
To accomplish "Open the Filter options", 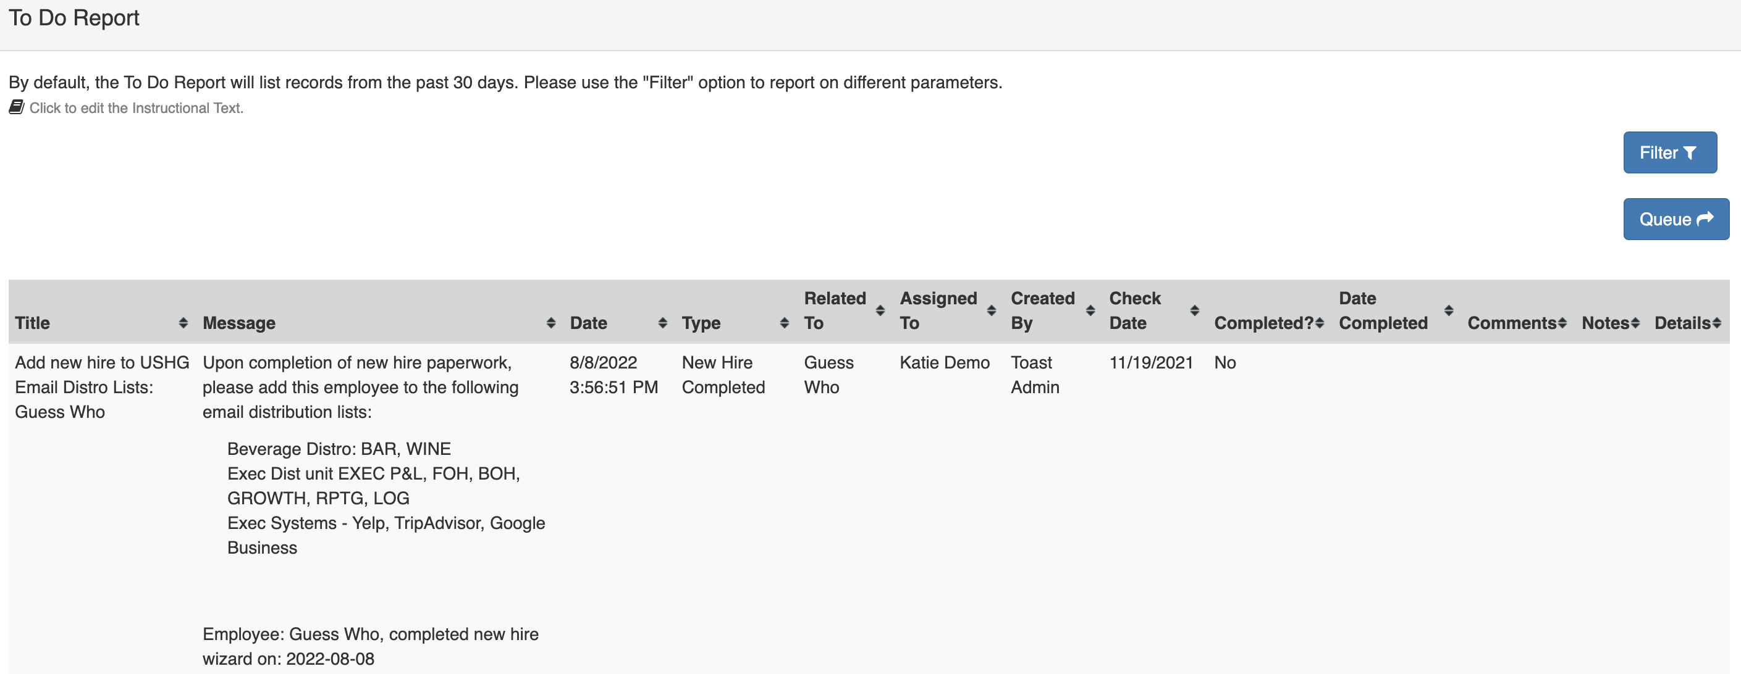I will click(1669, 152).
